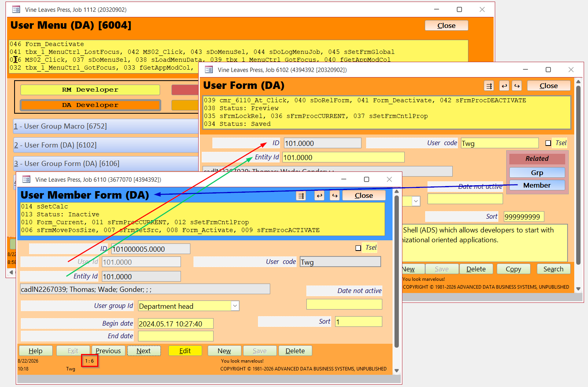Click scroll down arrow in User Member Form
The image size is (588, 387).
click(396, 370)
